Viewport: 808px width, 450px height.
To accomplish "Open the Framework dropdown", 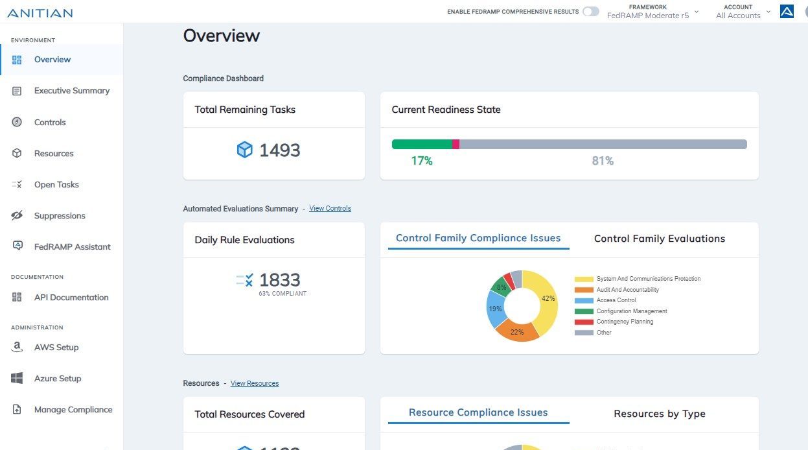I will click(652, 12).
